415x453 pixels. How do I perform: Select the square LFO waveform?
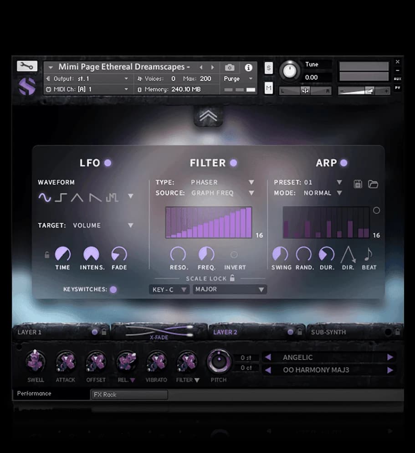tap(61, 197)
